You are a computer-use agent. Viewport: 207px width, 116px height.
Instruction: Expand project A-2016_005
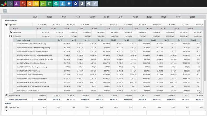tap(11, 32)
